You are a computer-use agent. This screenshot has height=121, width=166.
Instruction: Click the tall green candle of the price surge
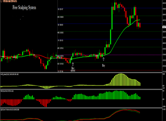112,18
